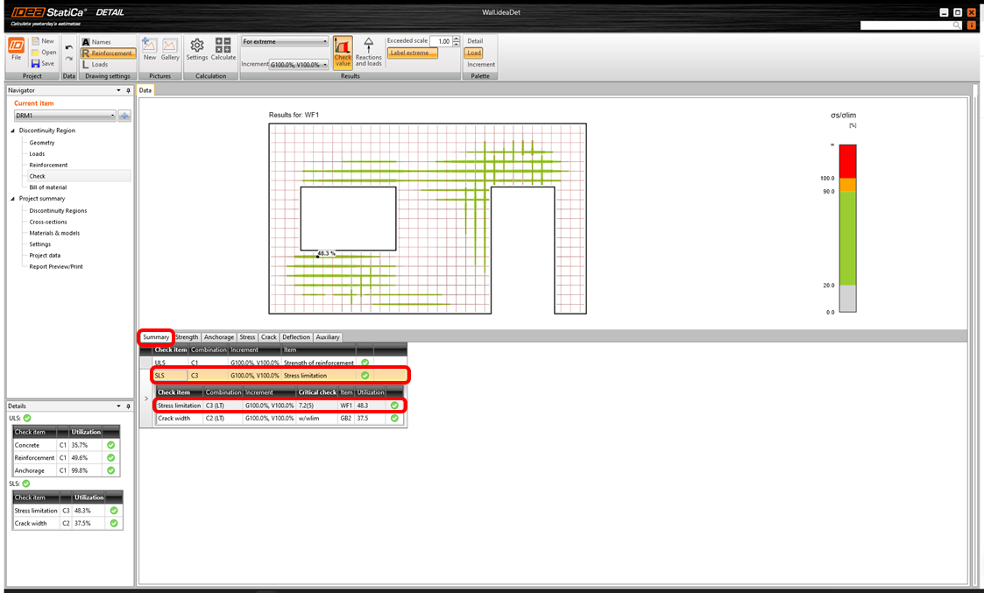Select Increment palette option
Image resolution: width=984 pixels, height=593 pixels.
click(x=481, y=64)
